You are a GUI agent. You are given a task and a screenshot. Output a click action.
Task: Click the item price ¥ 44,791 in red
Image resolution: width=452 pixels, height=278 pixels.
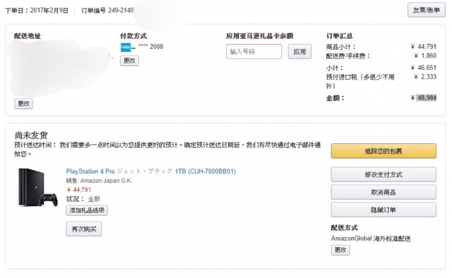(x=79, y=190)
